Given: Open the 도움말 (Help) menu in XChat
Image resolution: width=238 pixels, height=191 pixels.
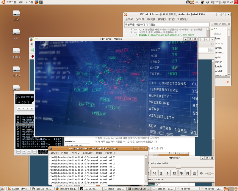Looking at the screenshot, I should click(x=183, y=19).
